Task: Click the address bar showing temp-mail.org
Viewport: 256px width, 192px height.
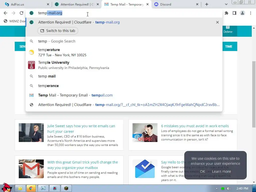Action: point(124,13)
